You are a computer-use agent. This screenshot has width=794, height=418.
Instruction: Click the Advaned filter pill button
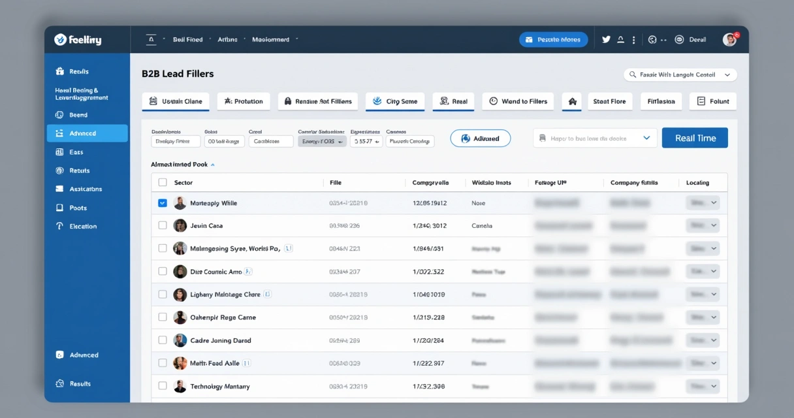pos(480,138)
